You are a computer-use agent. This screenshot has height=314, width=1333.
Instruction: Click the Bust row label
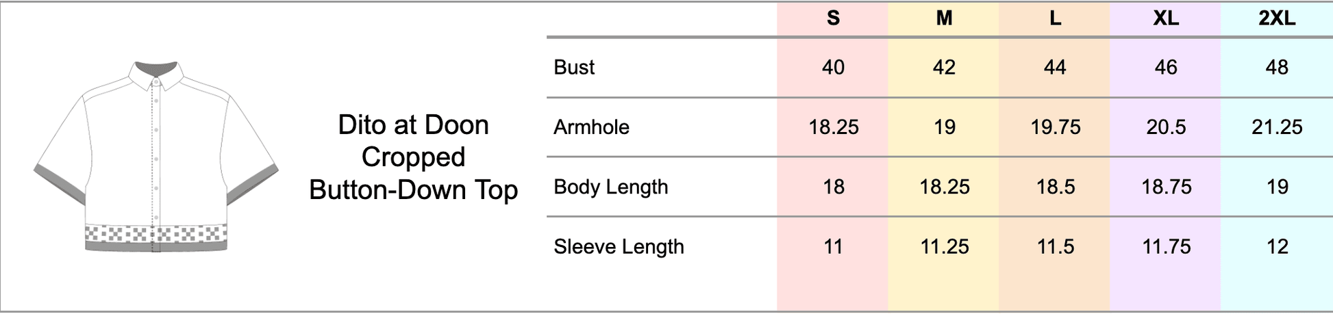(574, 67)
